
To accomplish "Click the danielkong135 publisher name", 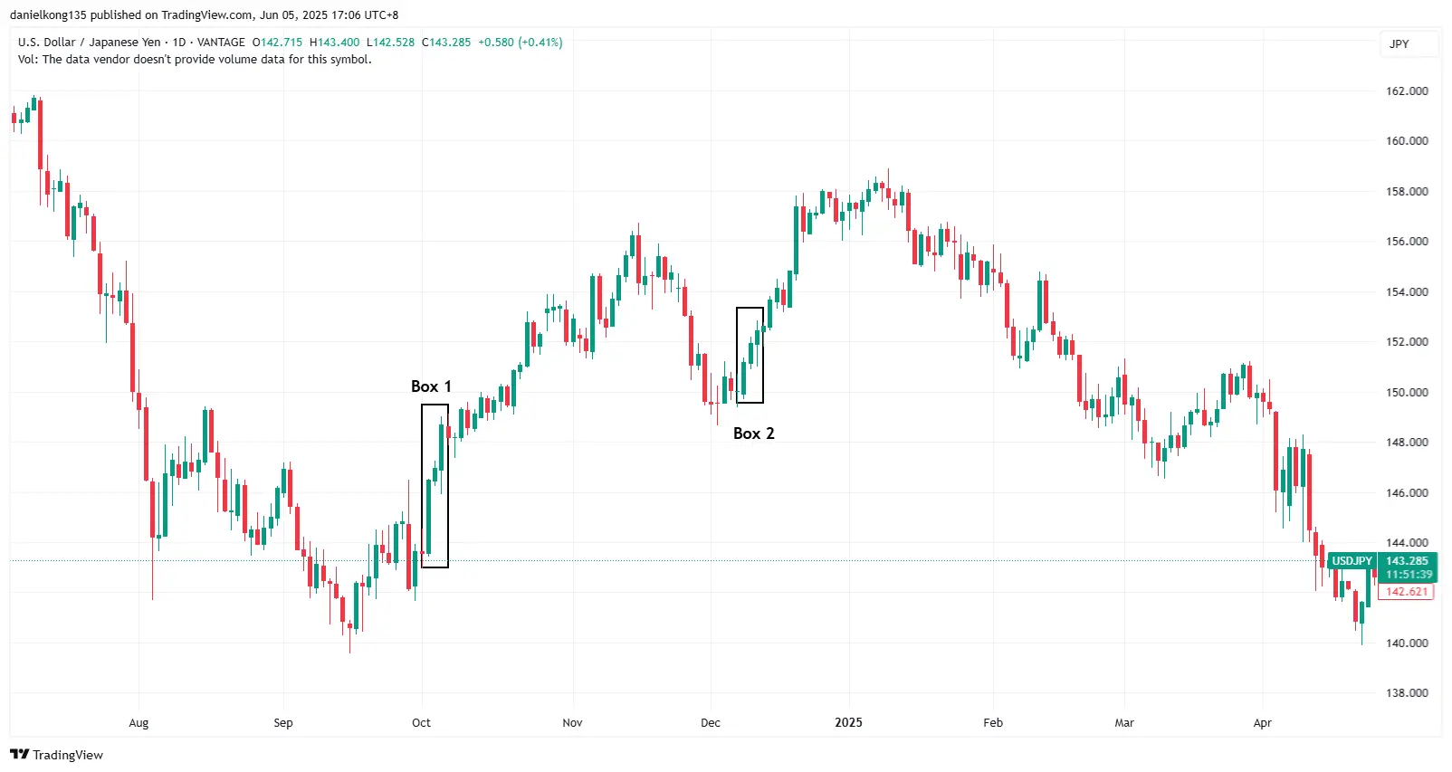I will tap(47, 14).
